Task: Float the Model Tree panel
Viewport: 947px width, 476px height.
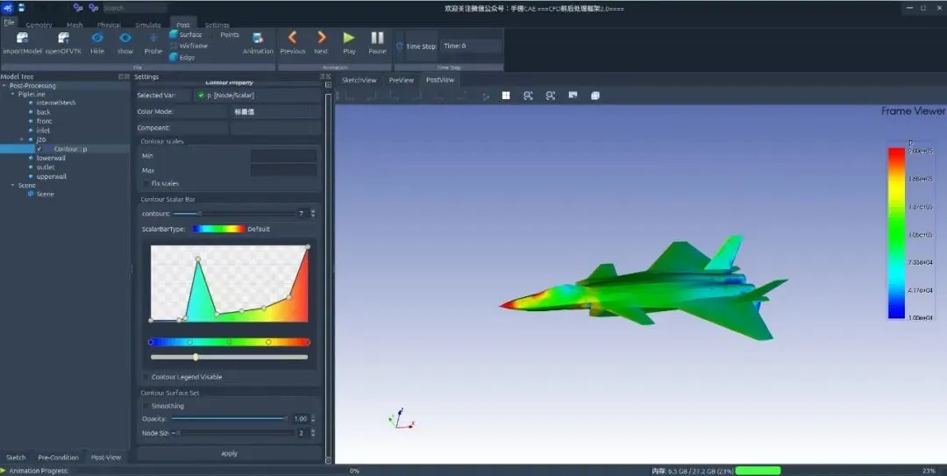Action: point(121,77)
